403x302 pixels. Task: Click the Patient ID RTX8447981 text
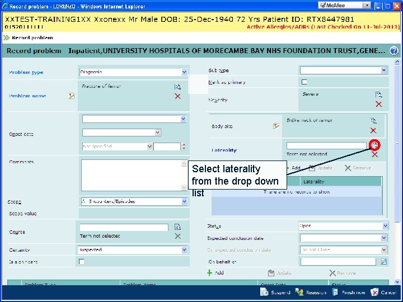[x=308, y=19]
